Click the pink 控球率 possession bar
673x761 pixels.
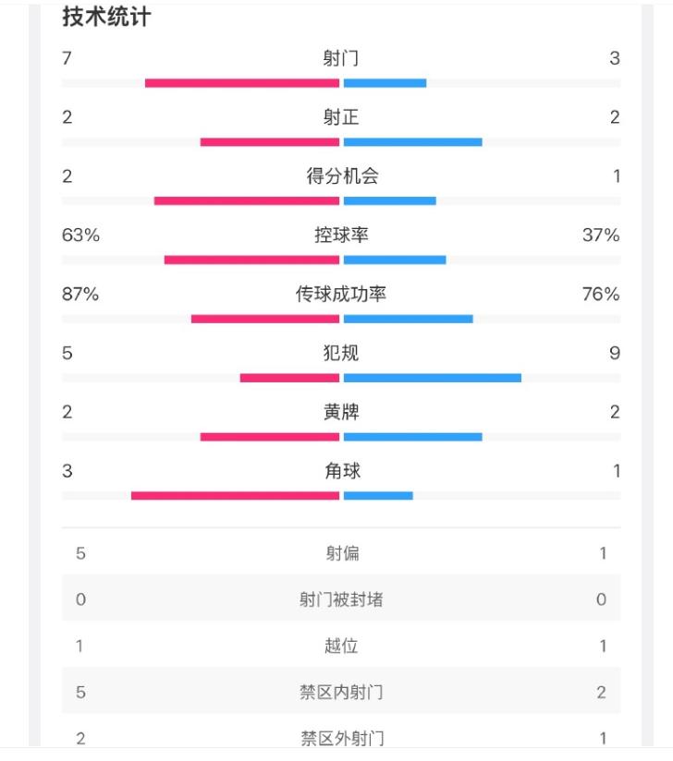[251, 260]
